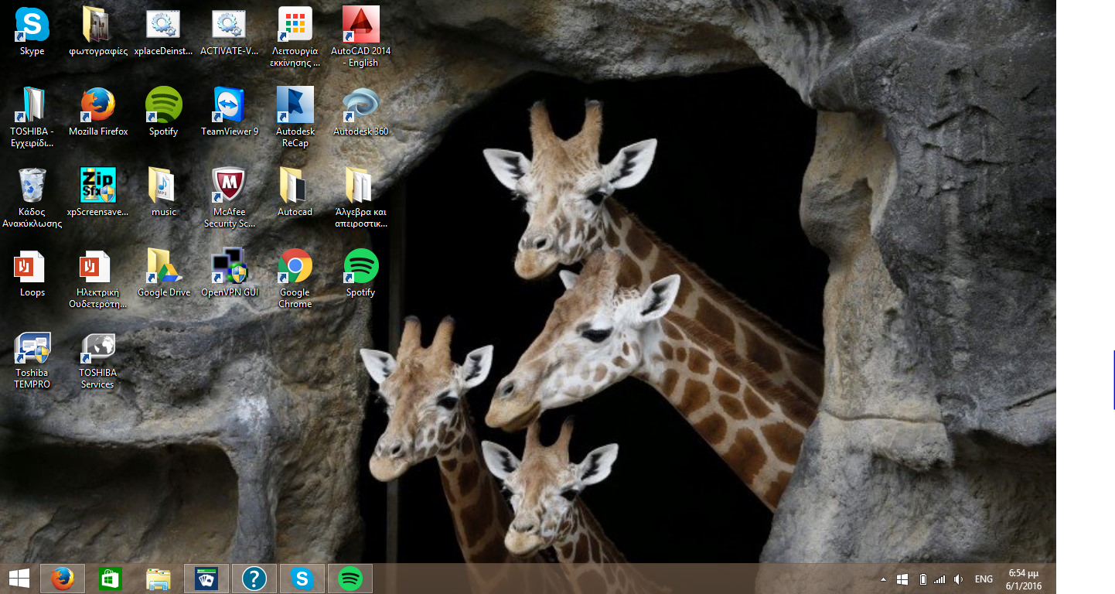Open the Start menu from the taskbar
This screenshot has height=594, width=1115.
[19, 579]
